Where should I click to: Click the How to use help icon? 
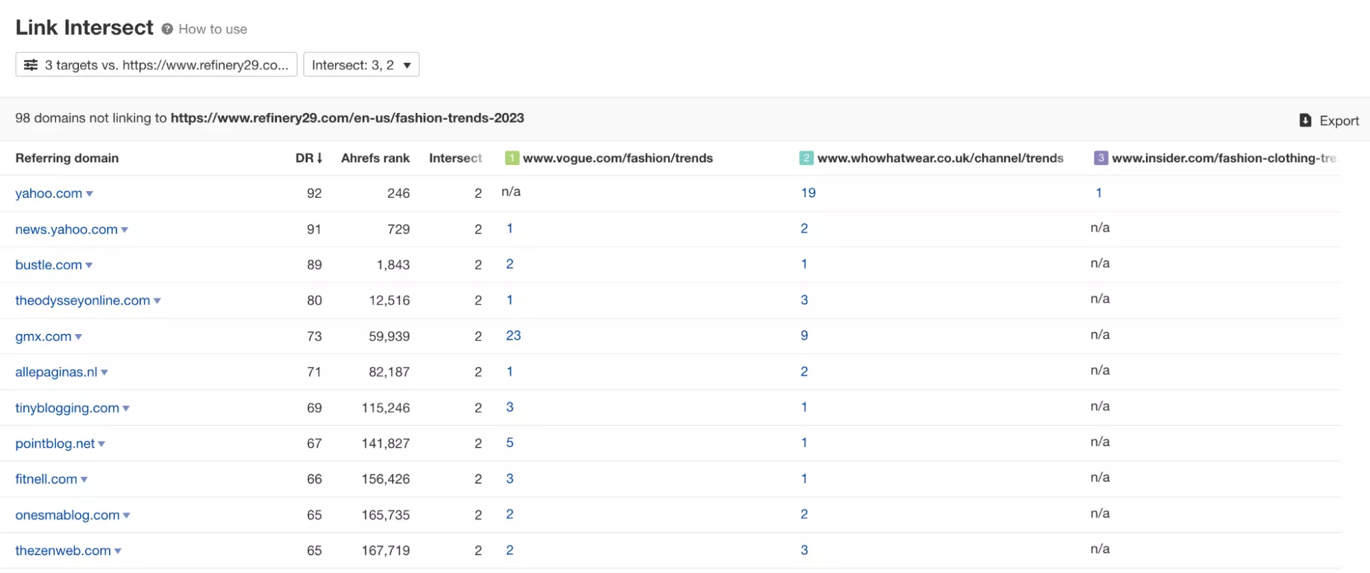click(x=167, y=29)
